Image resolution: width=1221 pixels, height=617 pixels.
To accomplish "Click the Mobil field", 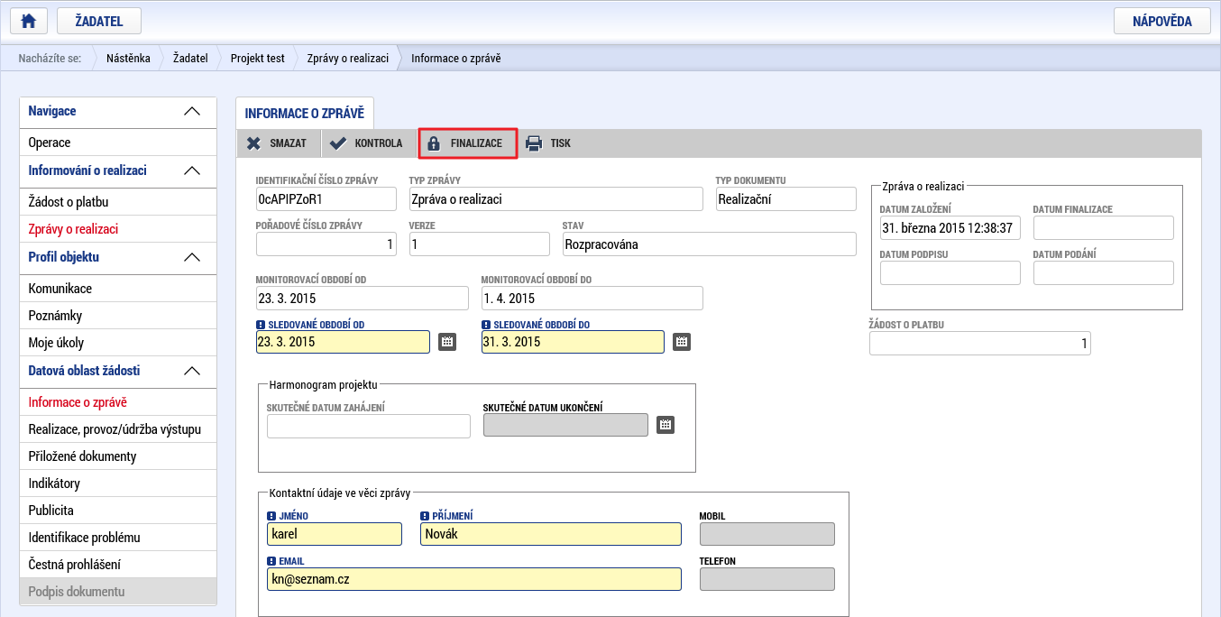I will pos(767,534).
